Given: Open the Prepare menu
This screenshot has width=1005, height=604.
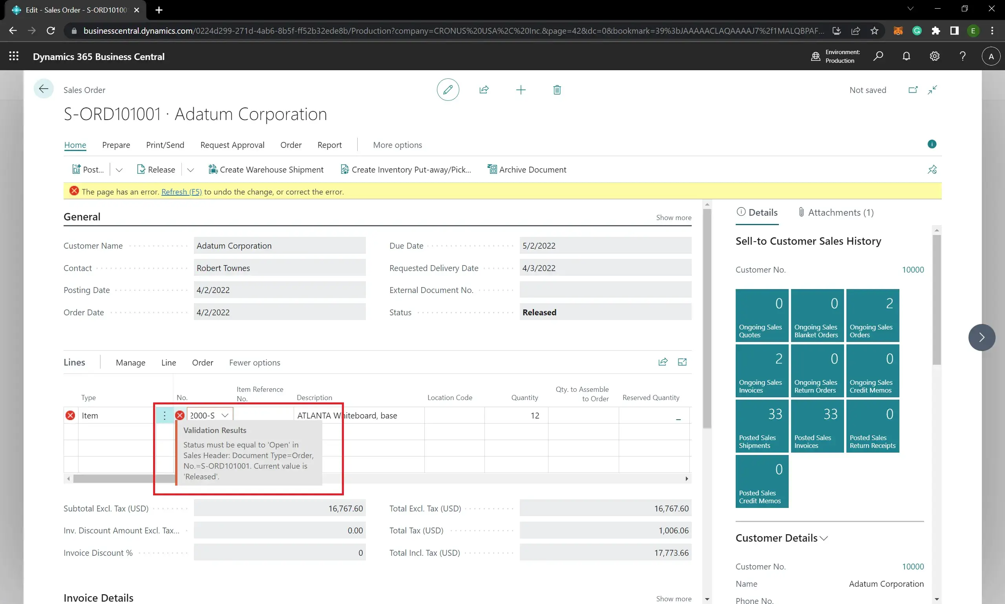Looking at the screenshot, I should (x=116, y=145).
